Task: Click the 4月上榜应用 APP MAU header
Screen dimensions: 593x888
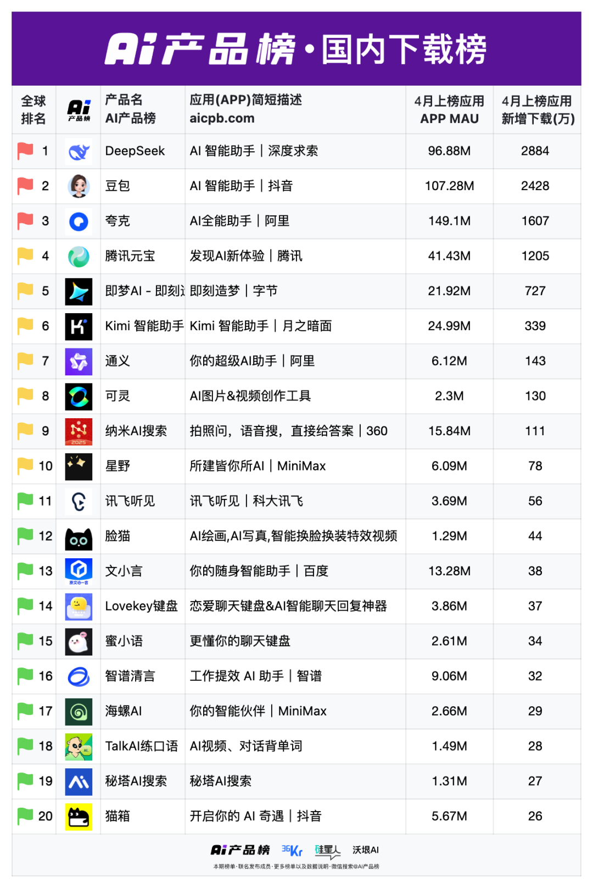Action: click(449, 110)
